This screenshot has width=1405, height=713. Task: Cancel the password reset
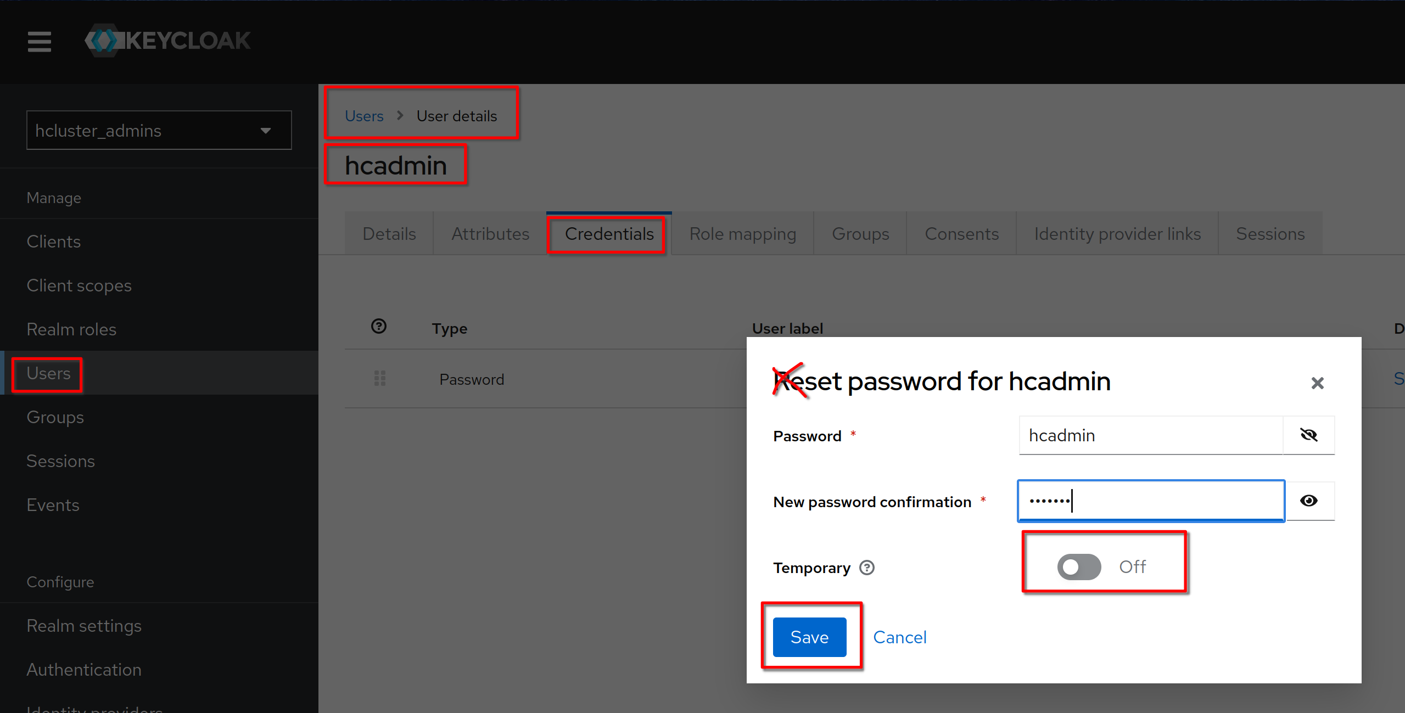click(899, 637)
